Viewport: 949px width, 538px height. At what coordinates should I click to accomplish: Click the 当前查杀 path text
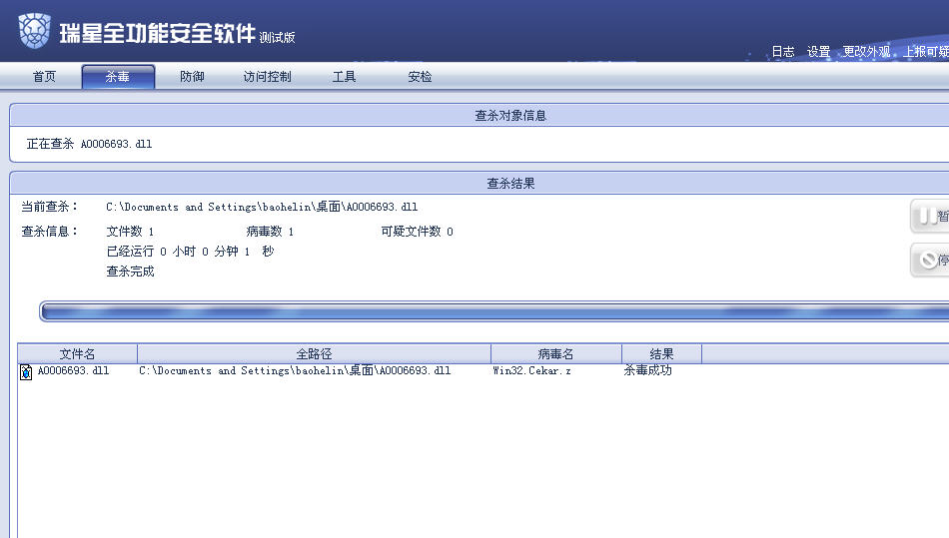[262, 207]
